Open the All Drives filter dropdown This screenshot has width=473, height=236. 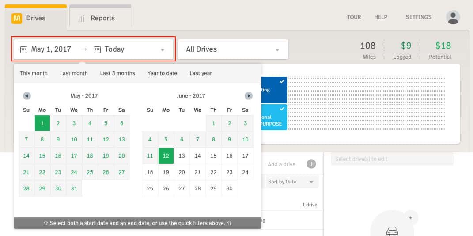(233, 49)
